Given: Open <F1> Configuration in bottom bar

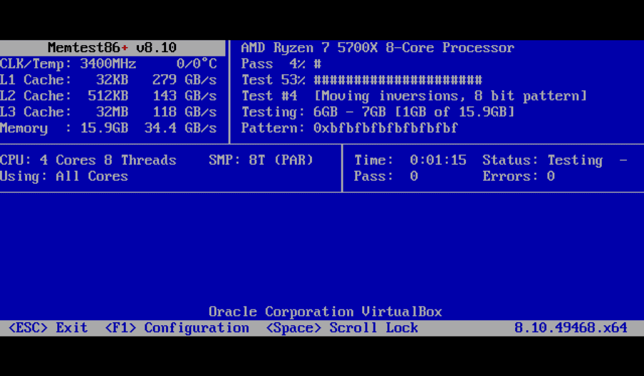Looking at the screenshot, I should (177, 328).
